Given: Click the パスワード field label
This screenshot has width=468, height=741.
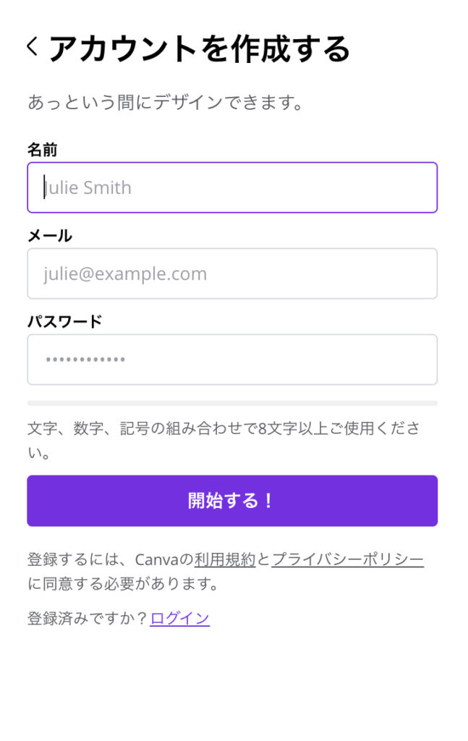Looking at the screenshot, I should point(65,322).
